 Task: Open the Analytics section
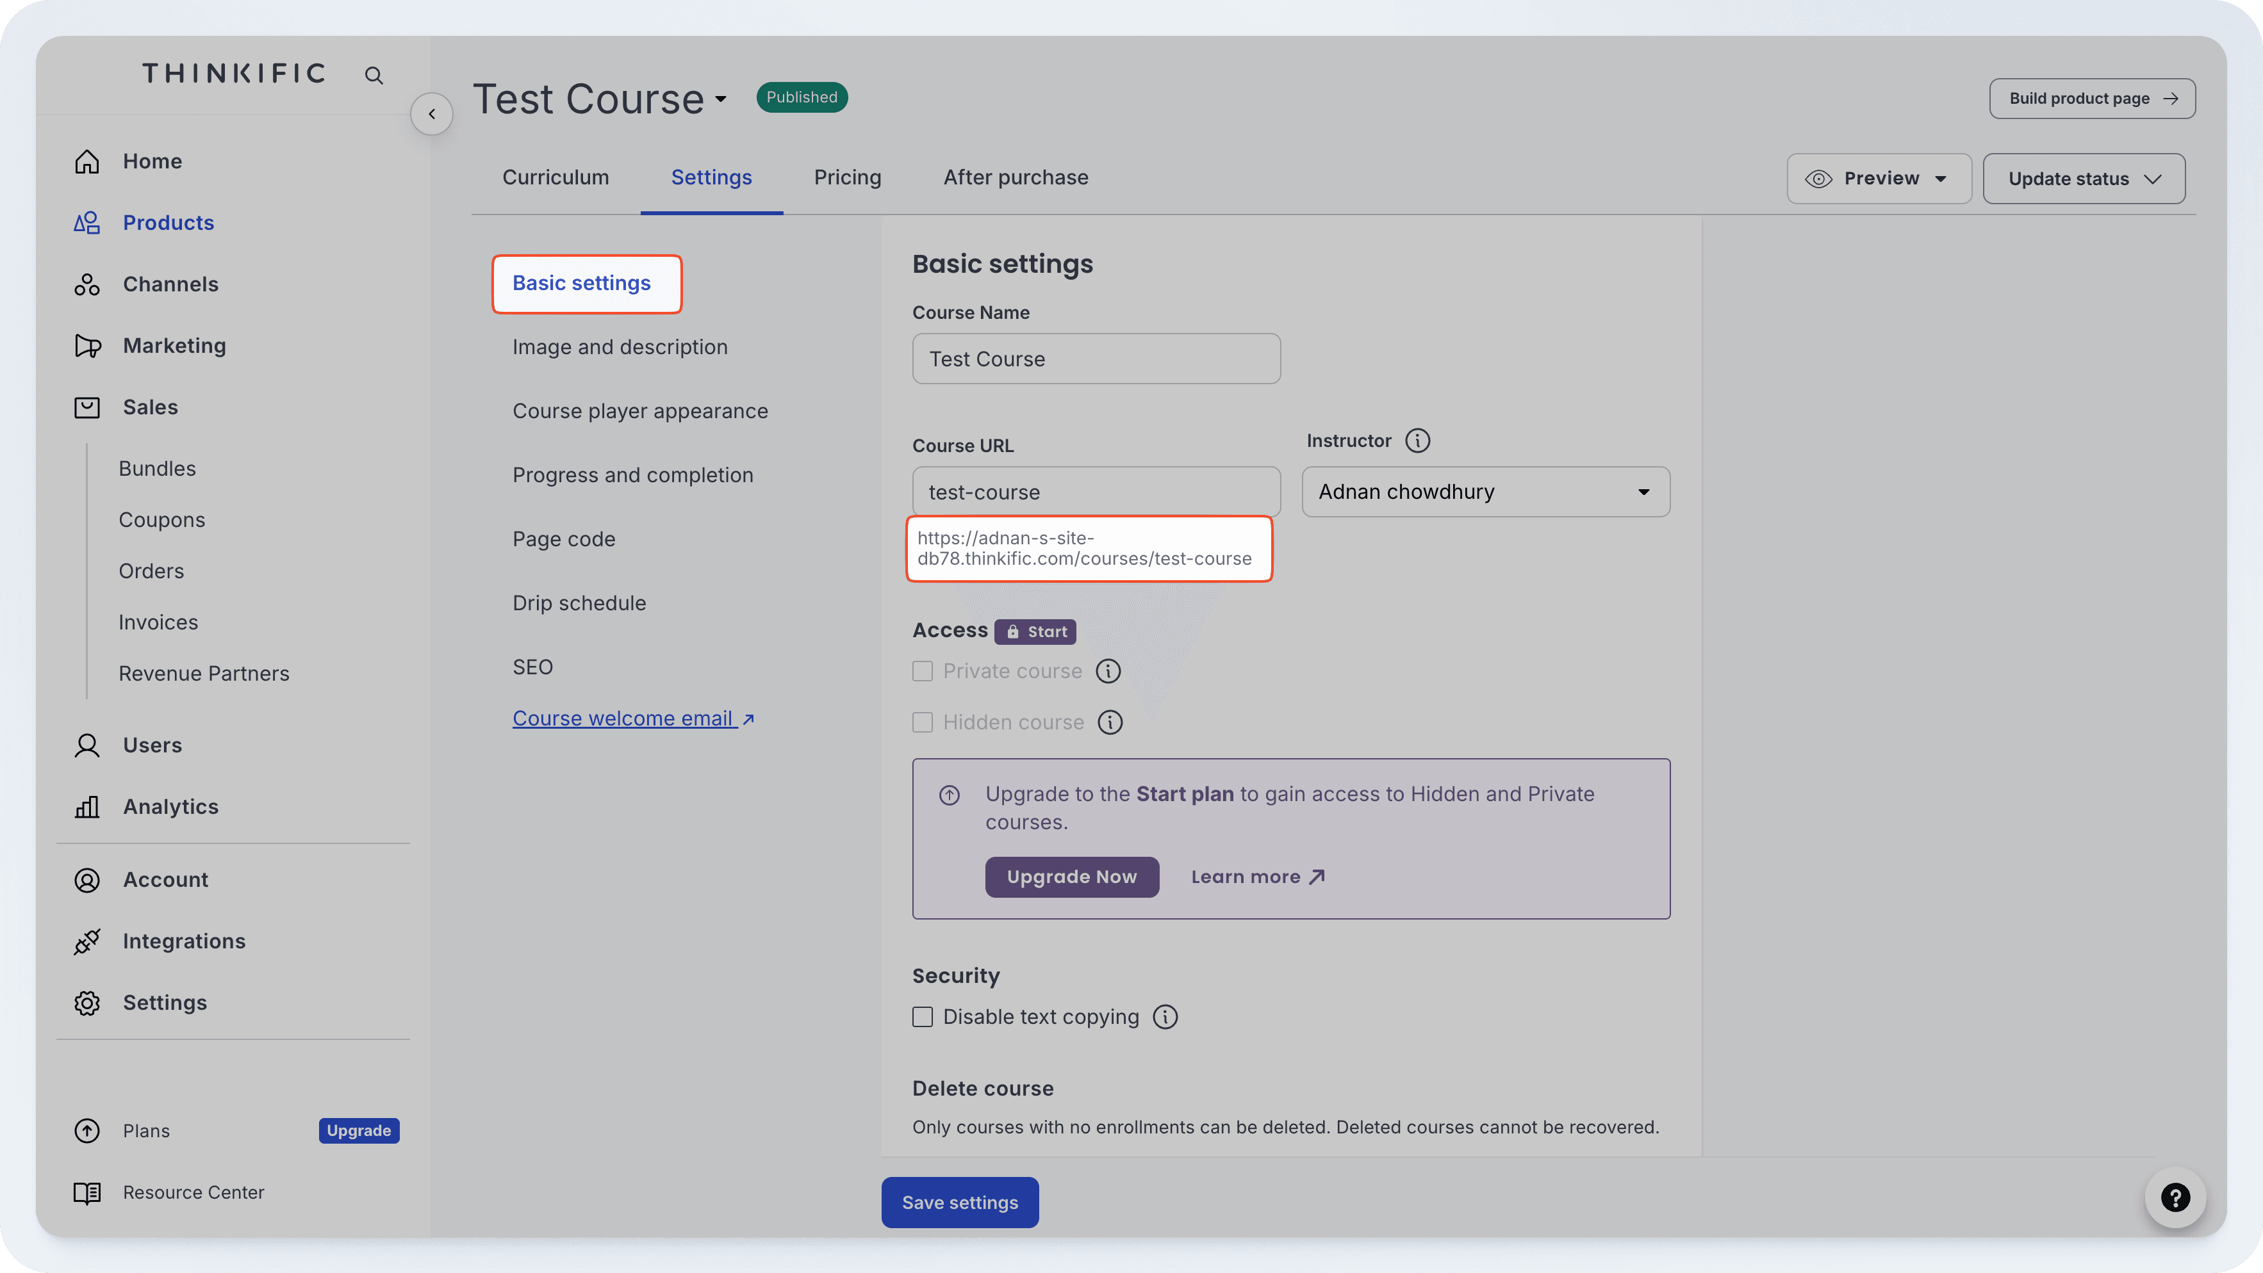[170, 806]
